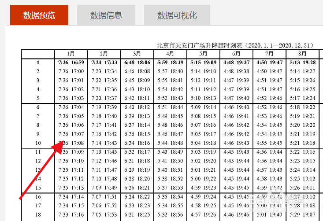Click day number 18 in first column
This screenshot has width=323, height=221.
click(x=38, y=215)
